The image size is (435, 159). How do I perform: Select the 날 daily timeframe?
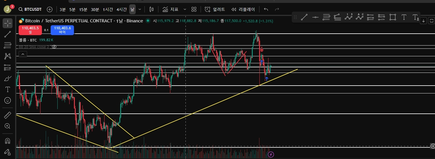pos(132,9)
